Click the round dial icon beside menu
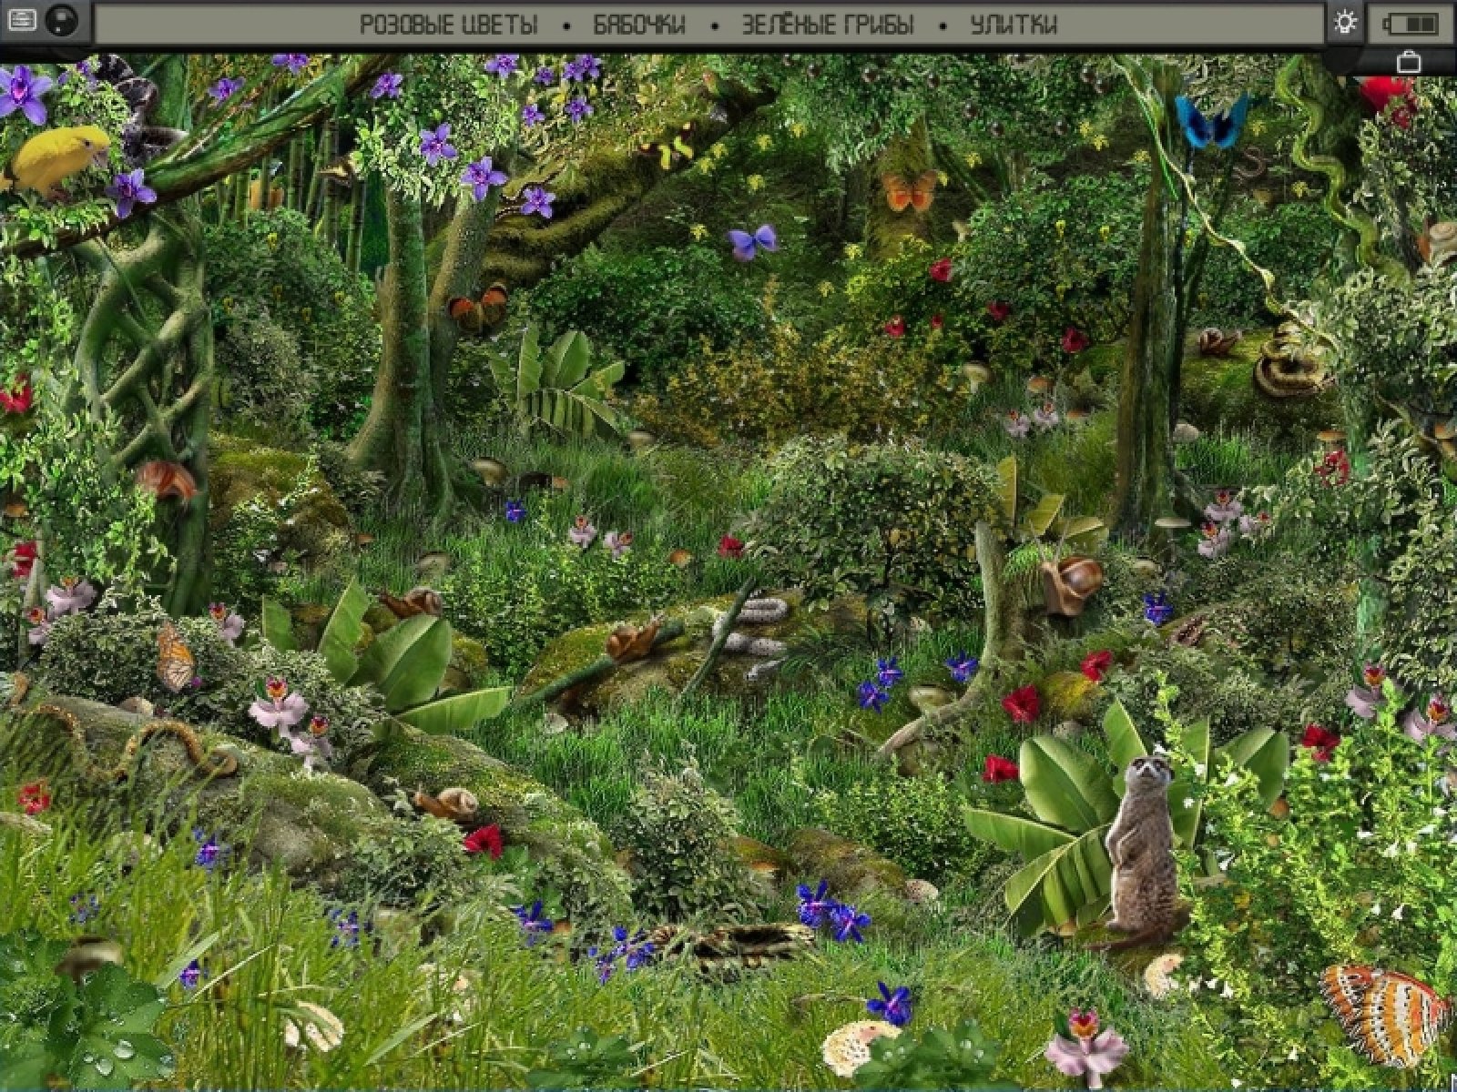The width and height of the screenshot is (1457, 1092). (63, 21)
